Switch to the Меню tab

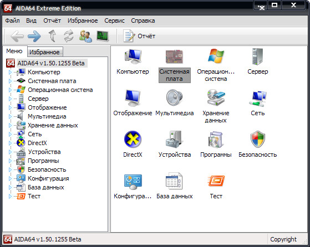pos(14,51)
